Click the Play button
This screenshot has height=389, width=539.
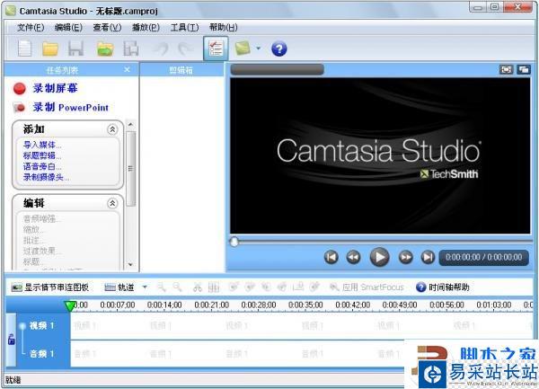[379, 257]
